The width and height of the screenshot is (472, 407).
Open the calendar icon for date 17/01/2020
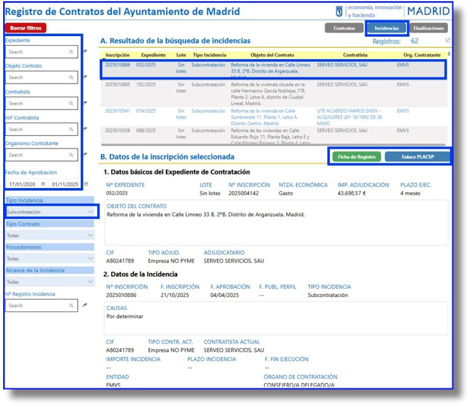click(43, 184)
